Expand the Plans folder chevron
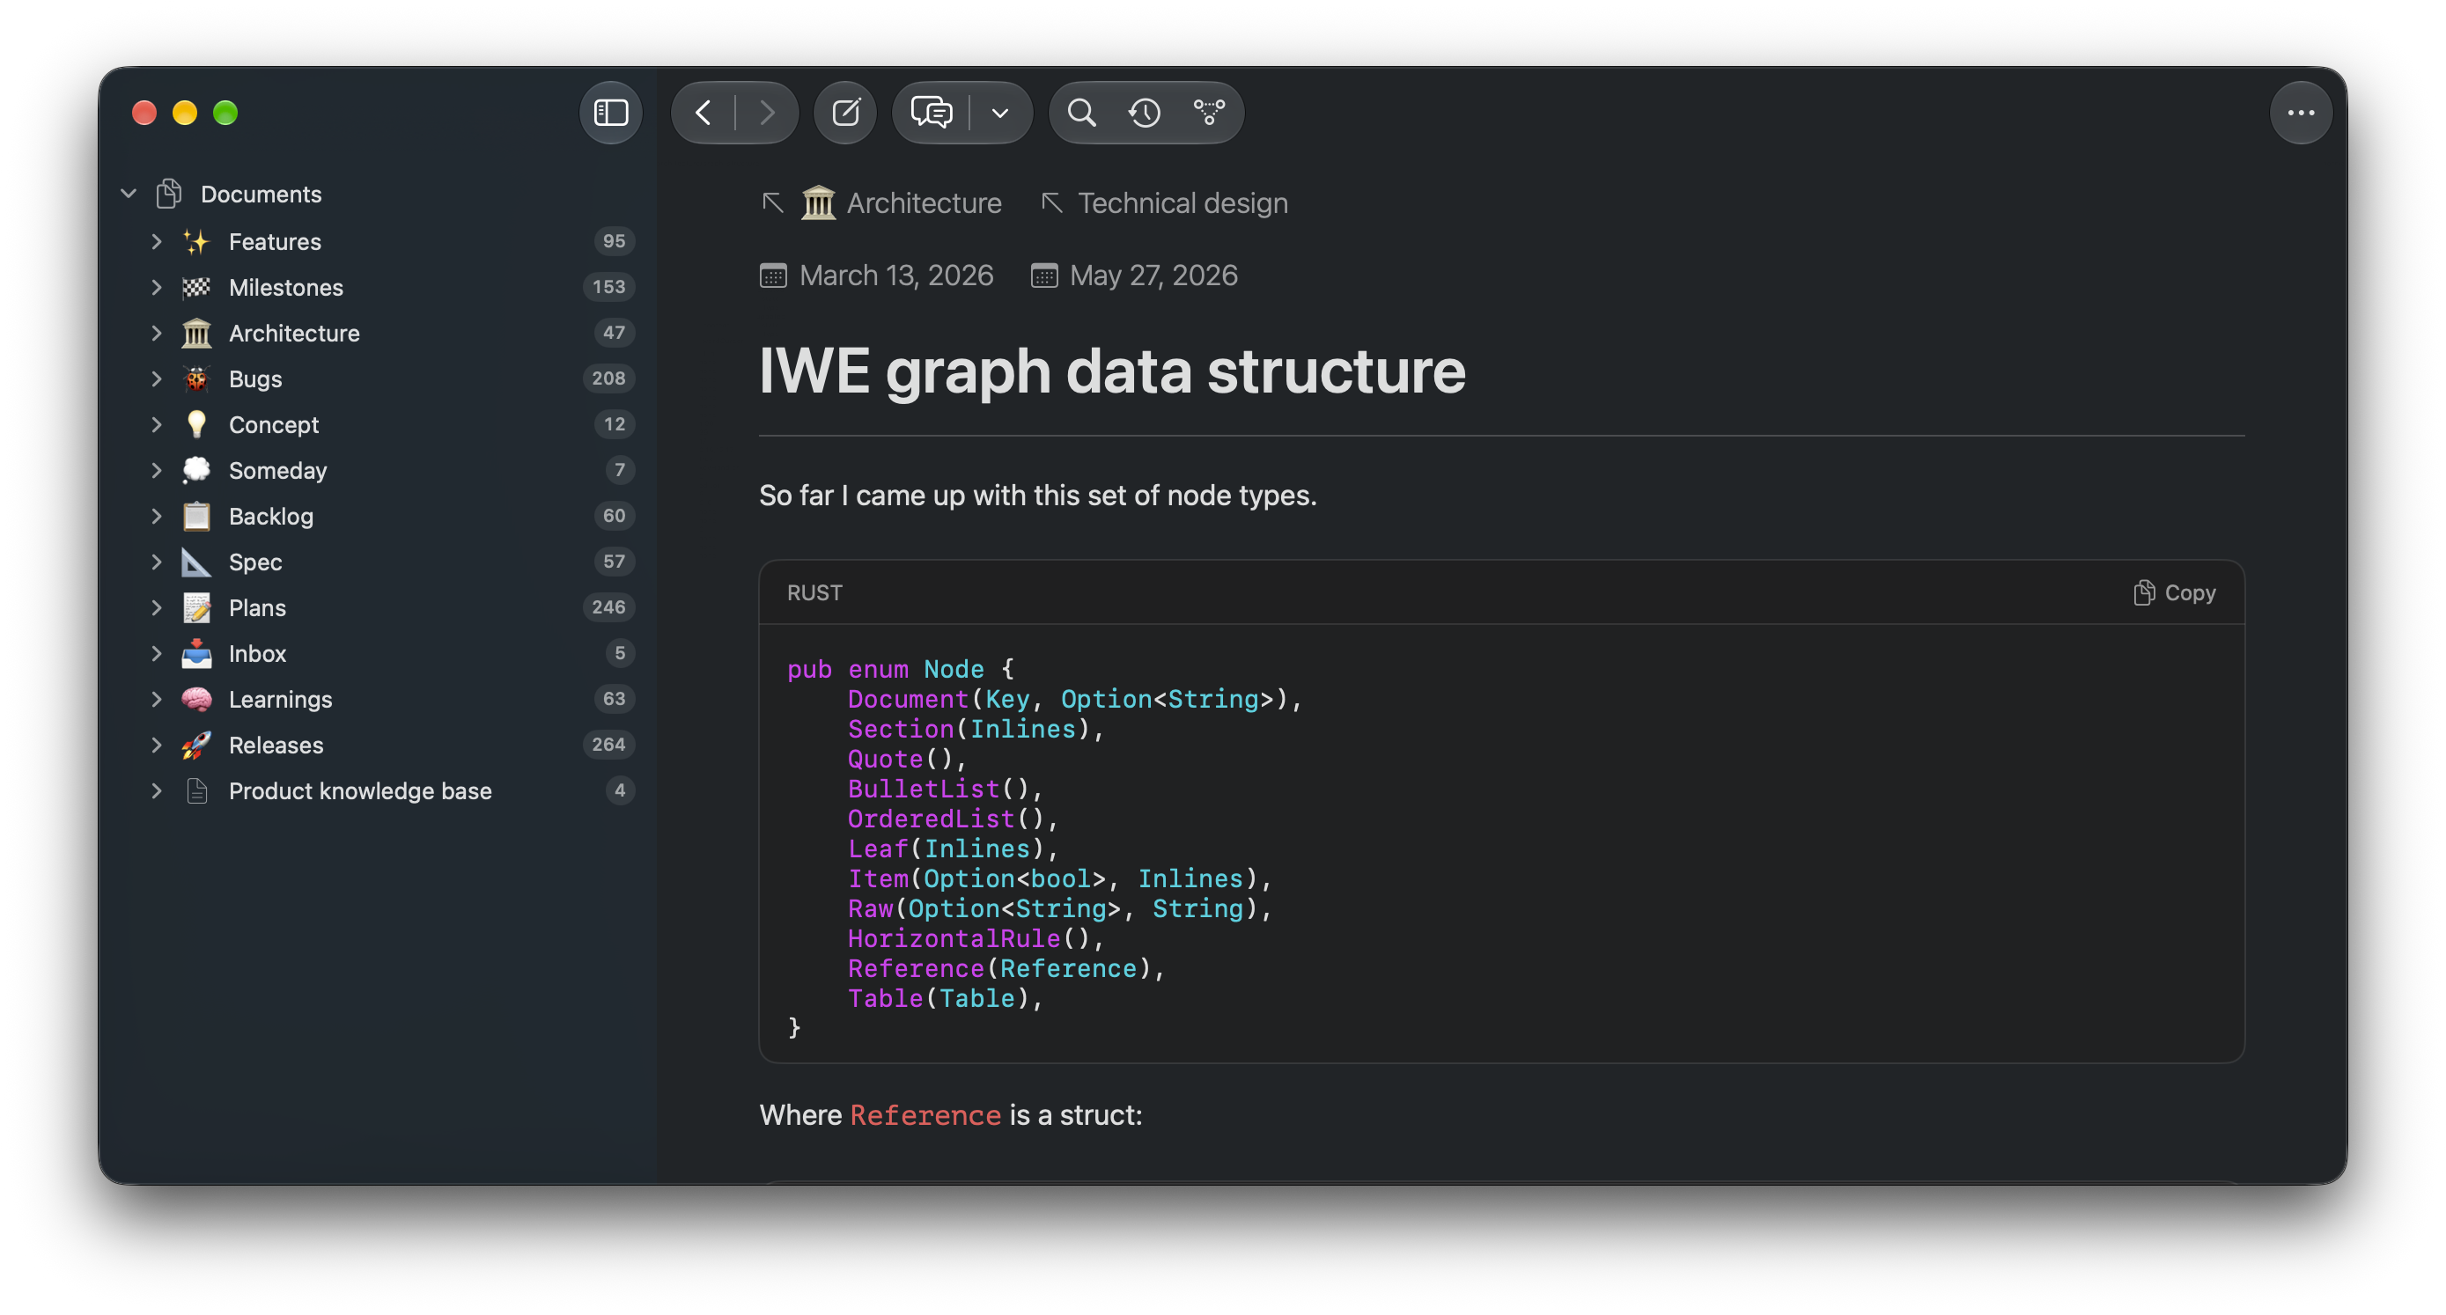This screenshot has width=2446, height=1315. coord(157,606)
